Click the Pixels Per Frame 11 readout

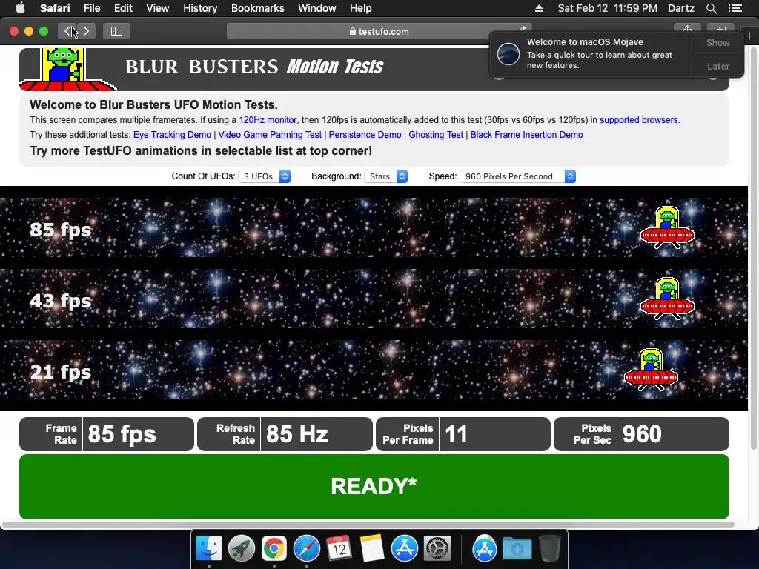(463, 434)
